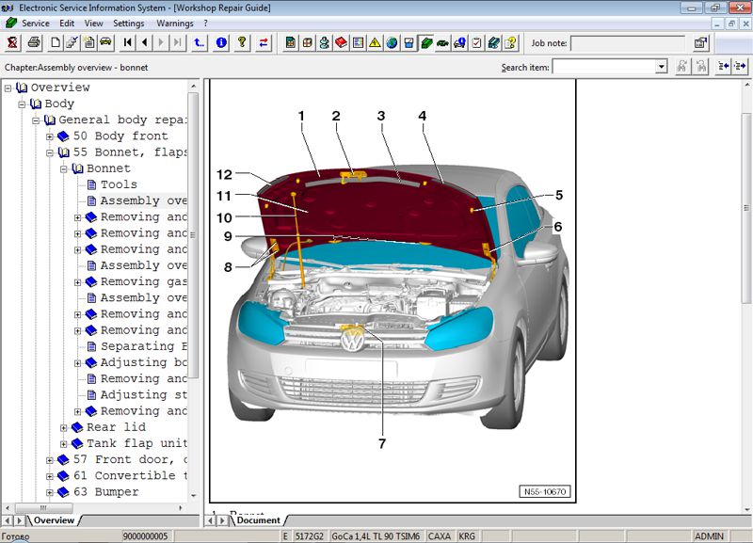Click the binoculars search forward icon
This screenshot has width=753, height=543.
(x=681, y=66)
